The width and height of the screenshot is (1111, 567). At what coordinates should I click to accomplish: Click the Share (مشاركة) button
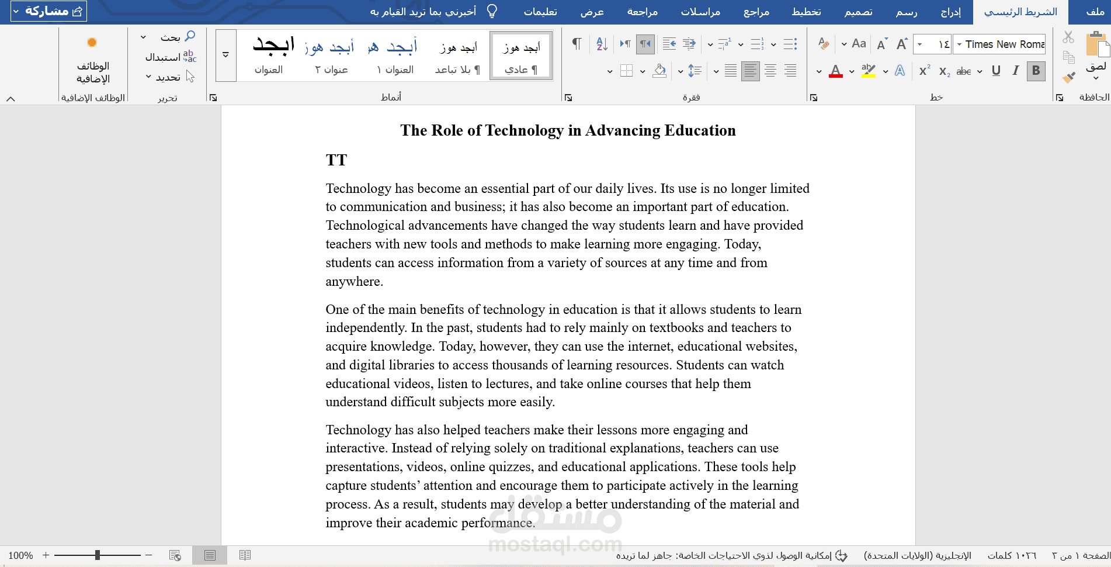(48, 11)
